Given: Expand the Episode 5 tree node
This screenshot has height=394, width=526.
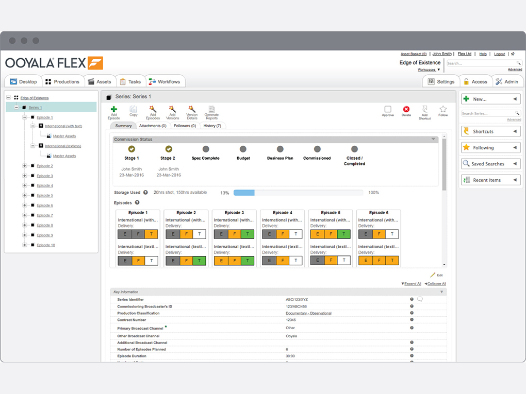Looking at the screenshot, I should tap(24, 195).
